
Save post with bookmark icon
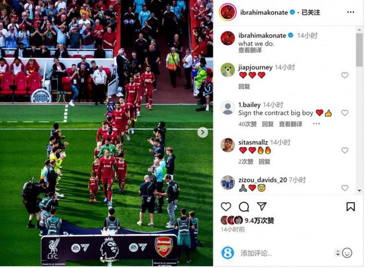click(350, 207)
